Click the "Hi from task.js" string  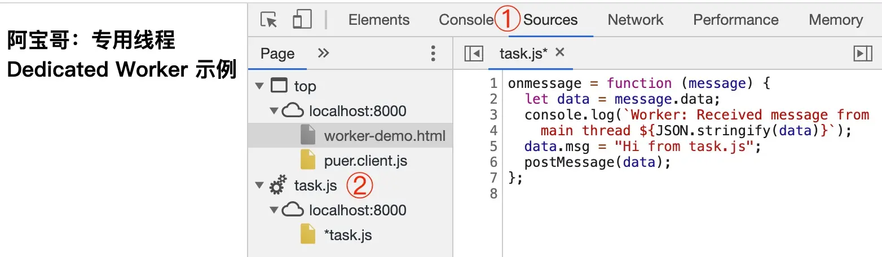[x=684, y=147]
